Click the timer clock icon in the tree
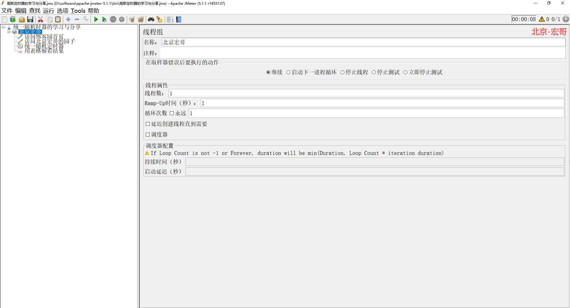570x308 pixels. coord(20,46)
